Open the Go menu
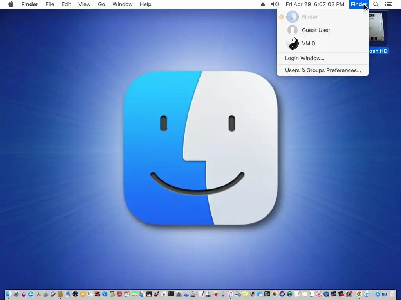The height and width of the screenshot is (300, 401). [x=101, y=4]
